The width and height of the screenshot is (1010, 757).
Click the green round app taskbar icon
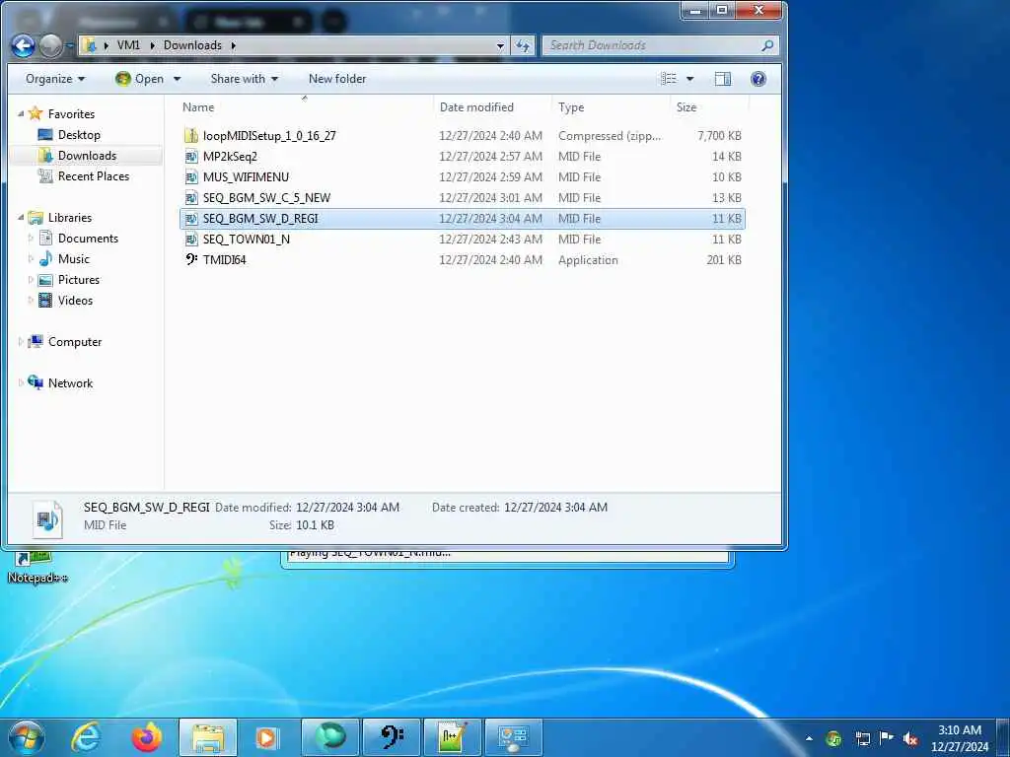[x=329, y=737]
